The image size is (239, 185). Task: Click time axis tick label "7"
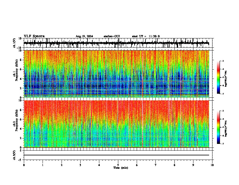pos(156,165)
